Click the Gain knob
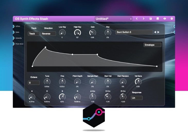The height and width of the screenshot is (139, 188). tap(92, 33)
